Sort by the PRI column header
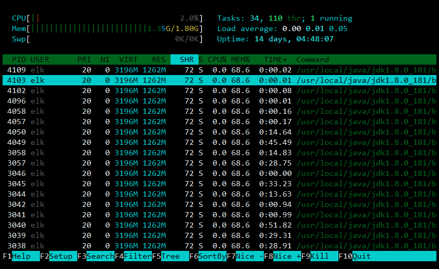Image resolution: width=439 pixels, height=269 pixels. [x=84, y=59]
